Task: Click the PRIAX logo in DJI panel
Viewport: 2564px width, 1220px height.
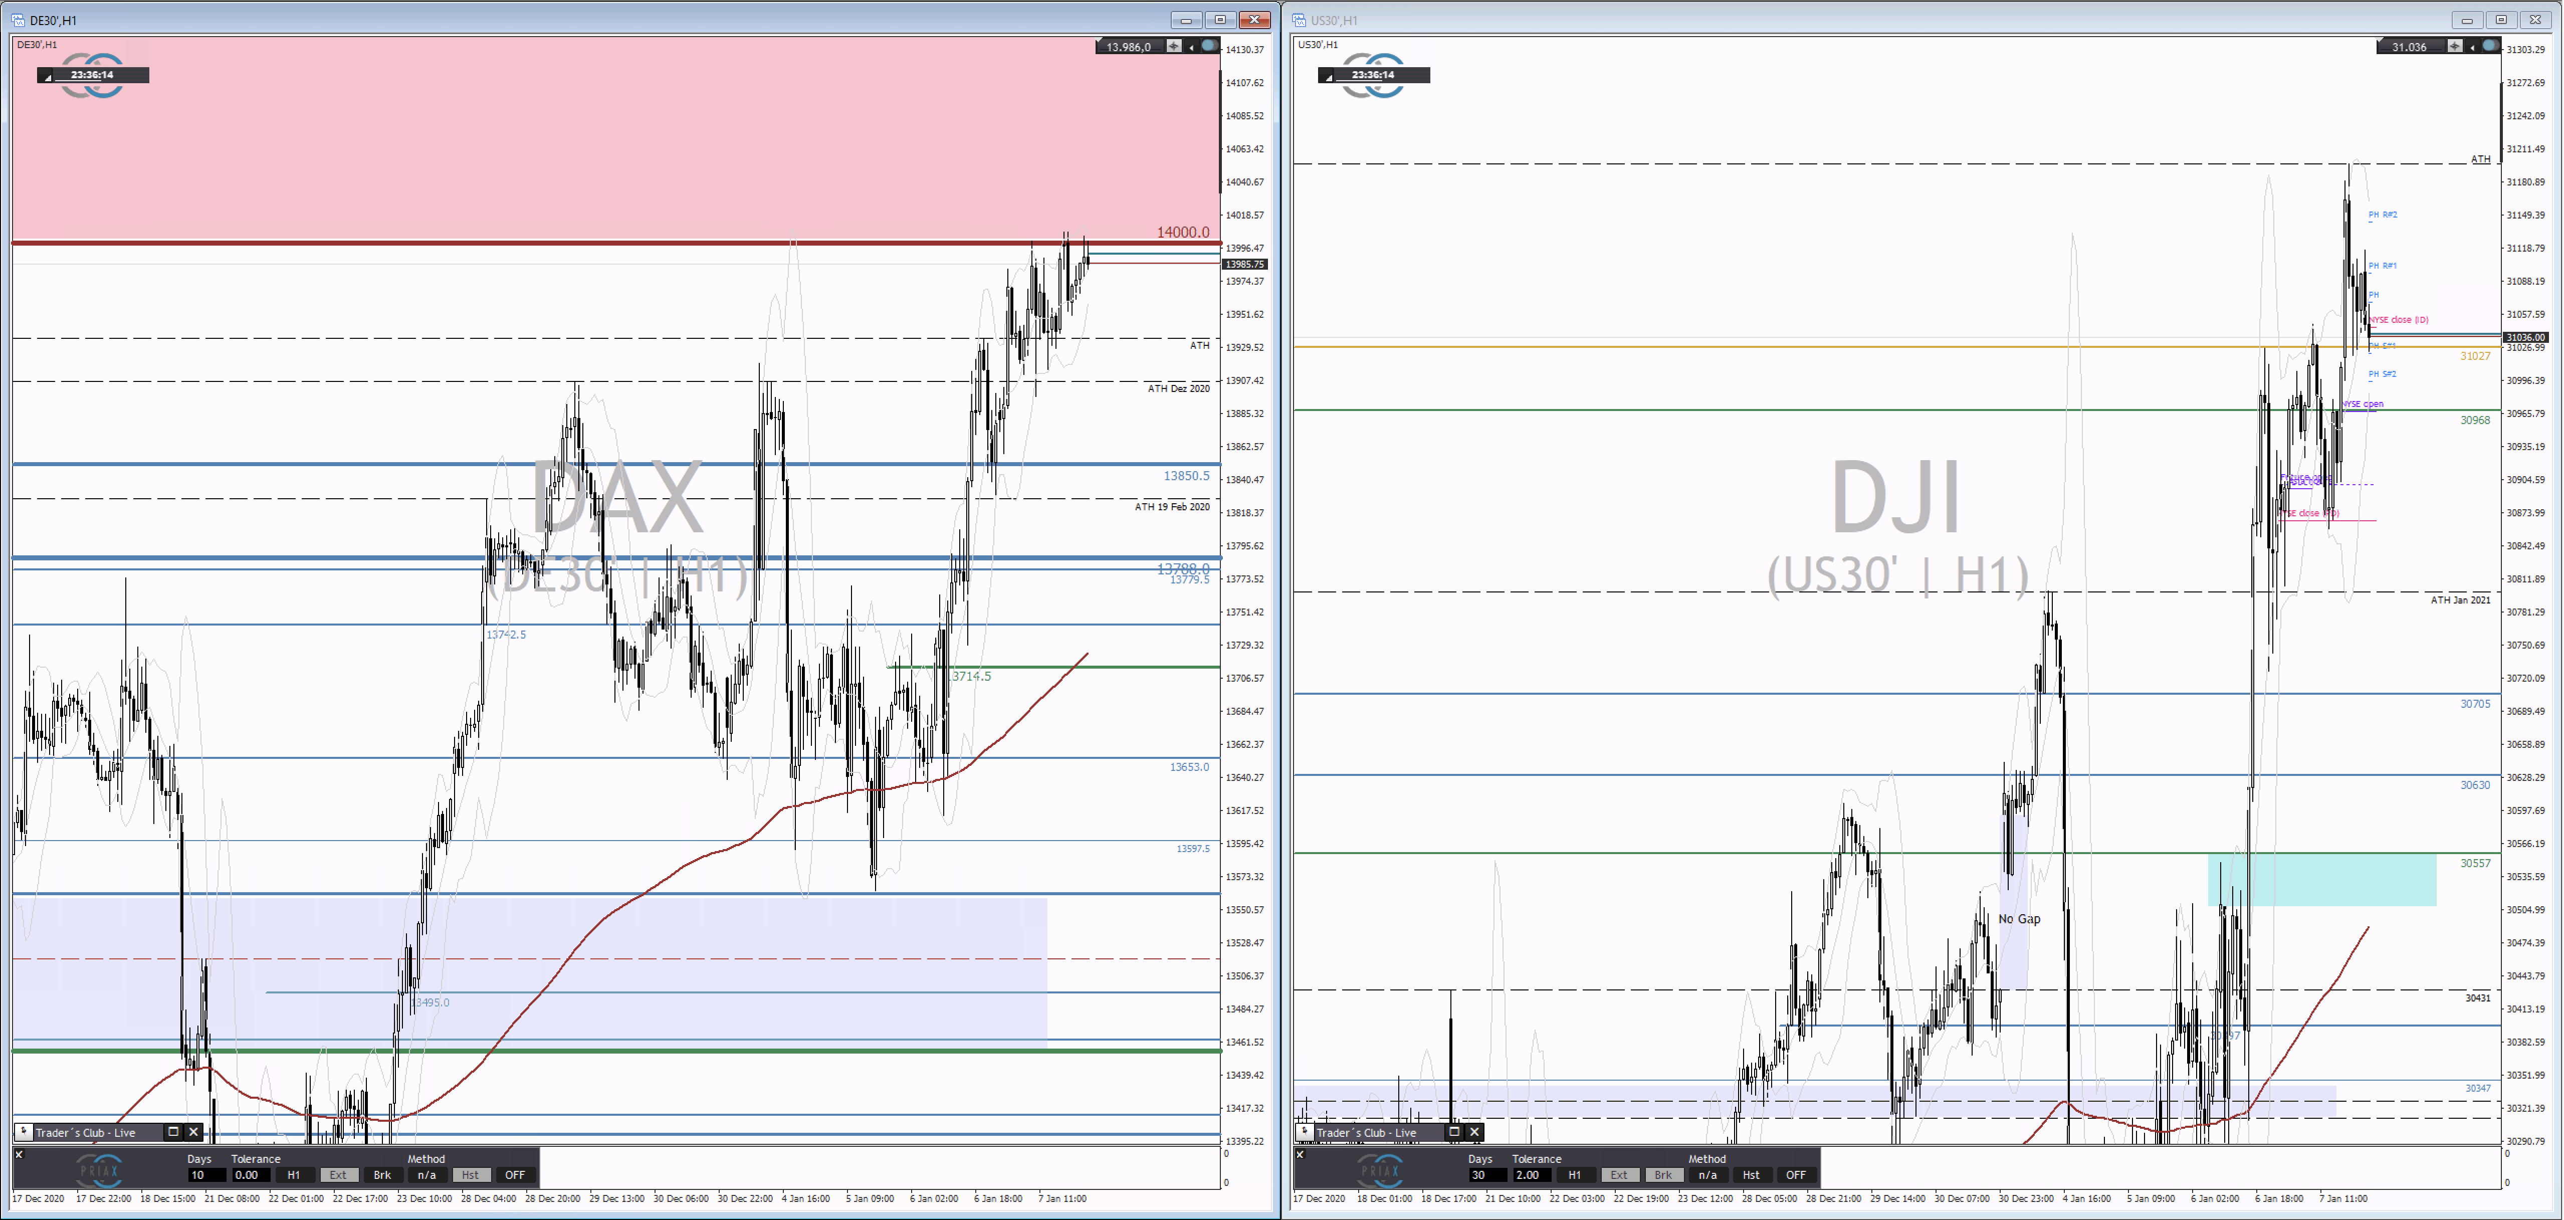Action: [1381, 1170]
